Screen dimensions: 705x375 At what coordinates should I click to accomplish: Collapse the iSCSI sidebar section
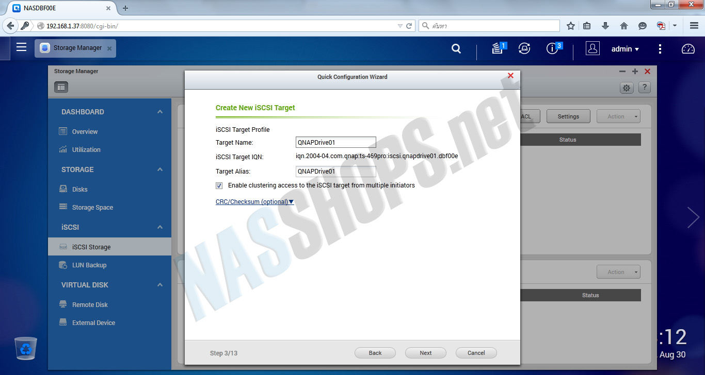(160, 227)
